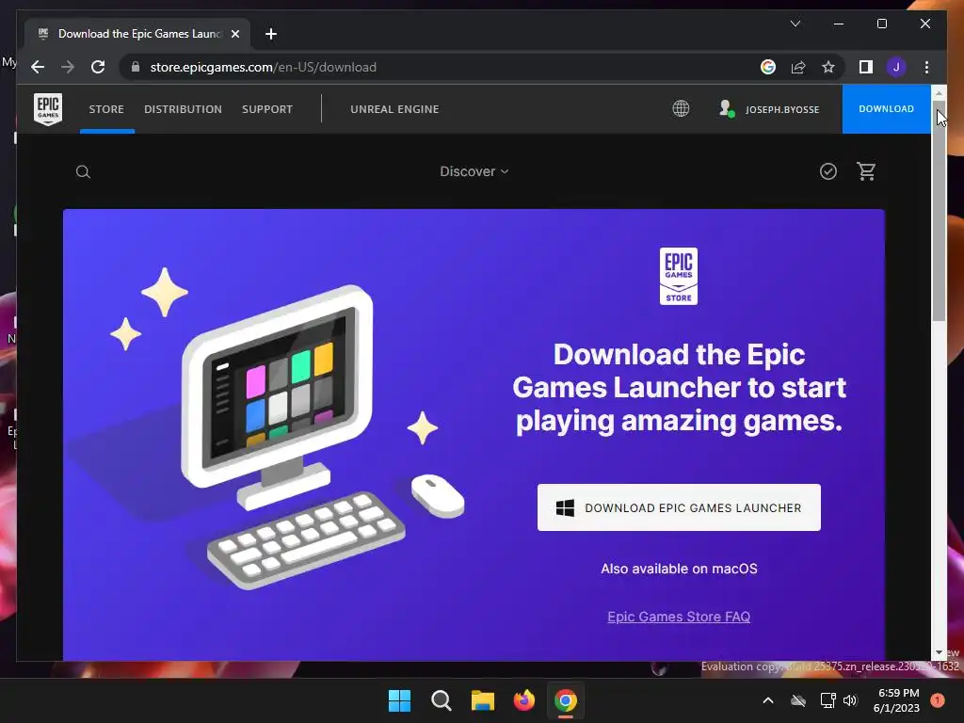The width and height of the screenshot is (964, 723).
Task: View site information via the lock icon
Action: pyautogui.click(x=136, y=67)
